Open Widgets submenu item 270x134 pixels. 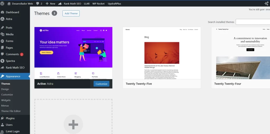pos(6,100)
